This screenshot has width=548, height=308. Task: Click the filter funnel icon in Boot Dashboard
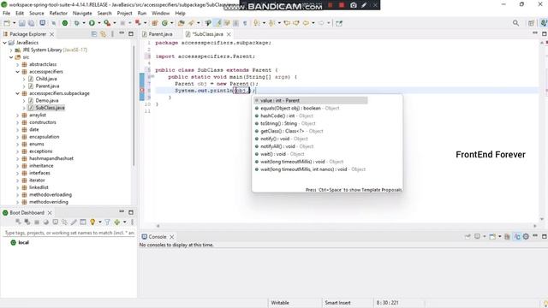tap(107, 222)
